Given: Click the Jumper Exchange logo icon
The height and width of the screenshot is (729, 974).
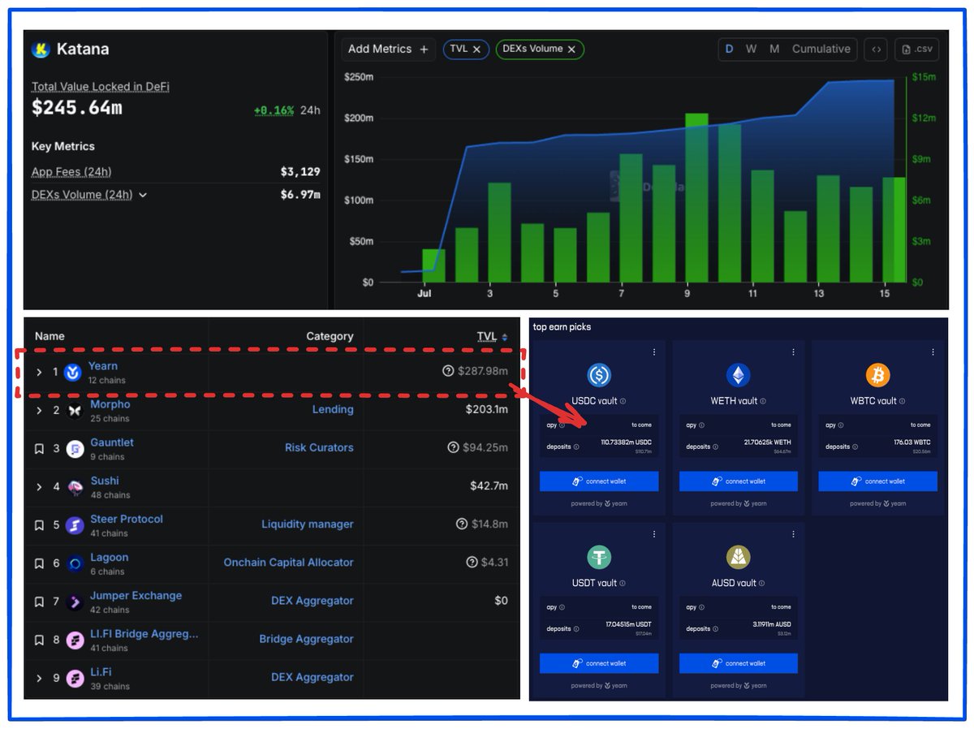Looking at the screenshot, I should click(75, 602).
